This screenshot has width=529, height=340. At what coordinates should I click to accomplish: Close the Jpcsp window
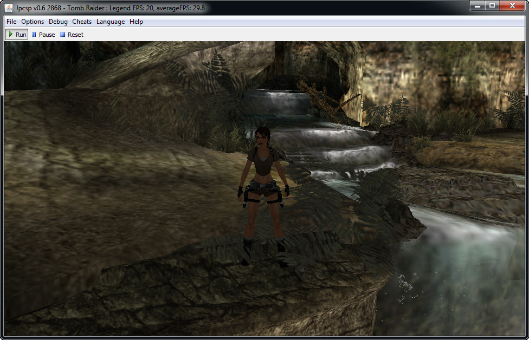point(512,6)
